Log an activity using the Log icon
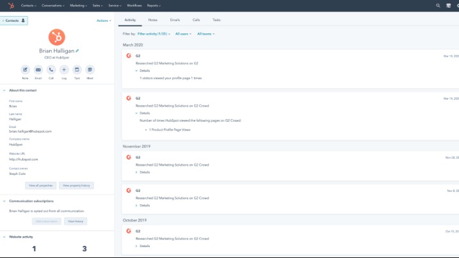 [64, 69]
